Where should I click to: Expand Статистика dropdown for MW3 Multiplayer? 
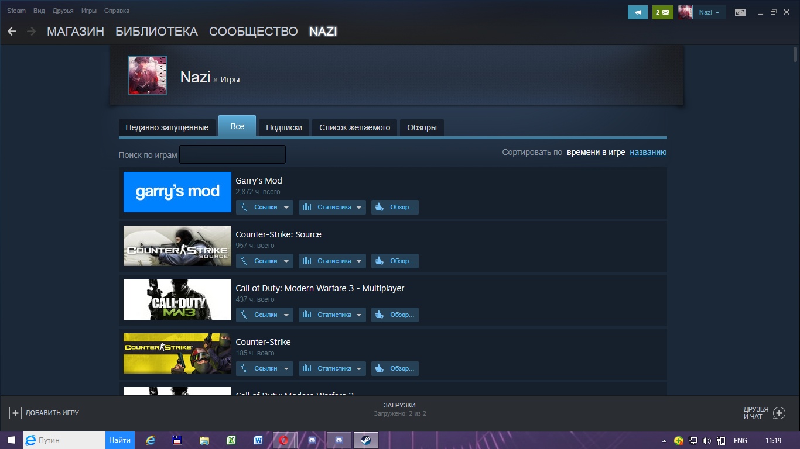click(332, 315)
